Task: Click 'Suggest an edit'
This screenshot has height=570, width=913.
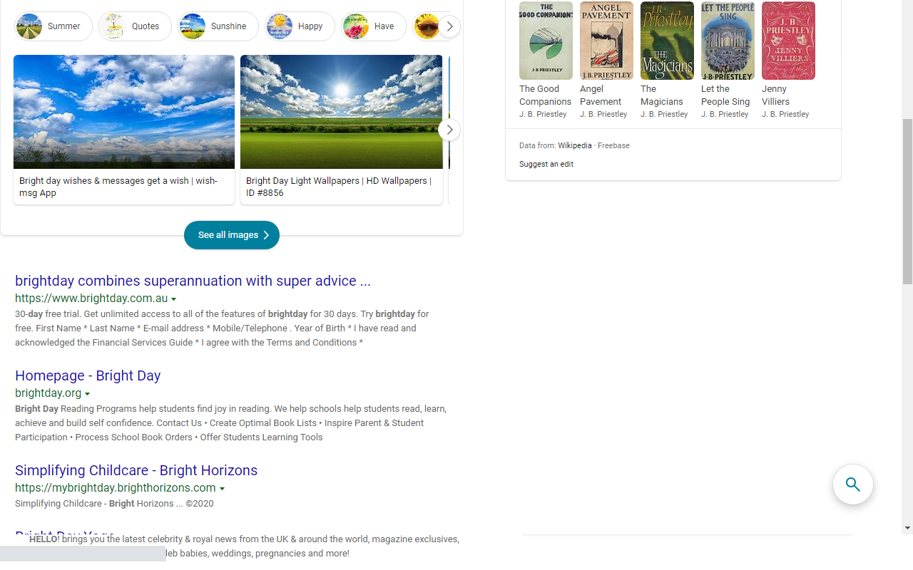Action: coord(546,164)
